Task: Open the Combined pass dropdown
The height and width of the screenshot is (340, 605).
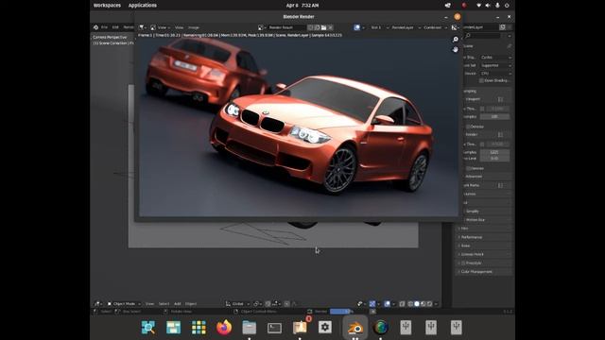Action: [x=435, y=27]
